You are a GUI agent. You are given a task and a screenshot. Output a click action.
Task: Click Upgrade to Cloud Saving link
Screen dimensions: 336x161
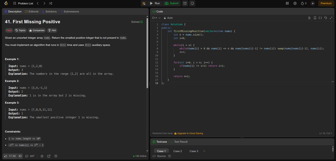[188, 133]
